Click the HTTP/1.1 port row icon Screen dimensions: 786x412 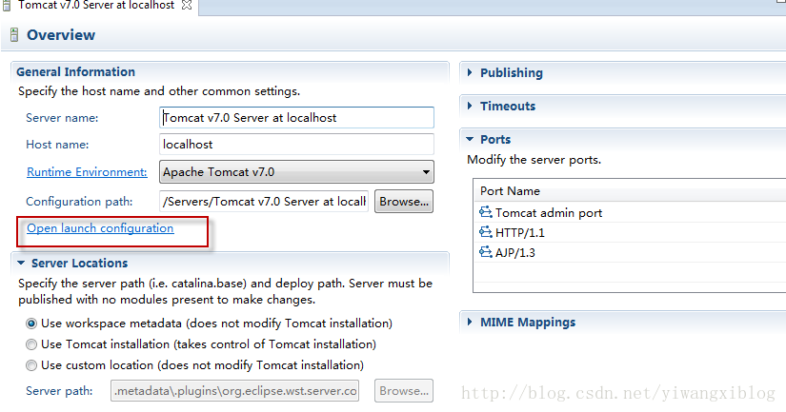485,232
